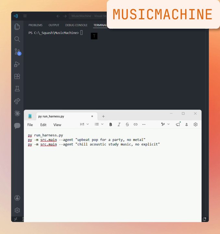Open Source Control with 2 changes
This screenshot has height=234, width=220.
tap(18, 52)
